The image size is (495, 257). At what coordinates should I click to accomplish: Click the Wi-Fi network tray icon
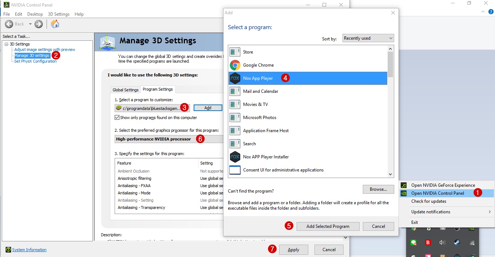tap(472, 242)
